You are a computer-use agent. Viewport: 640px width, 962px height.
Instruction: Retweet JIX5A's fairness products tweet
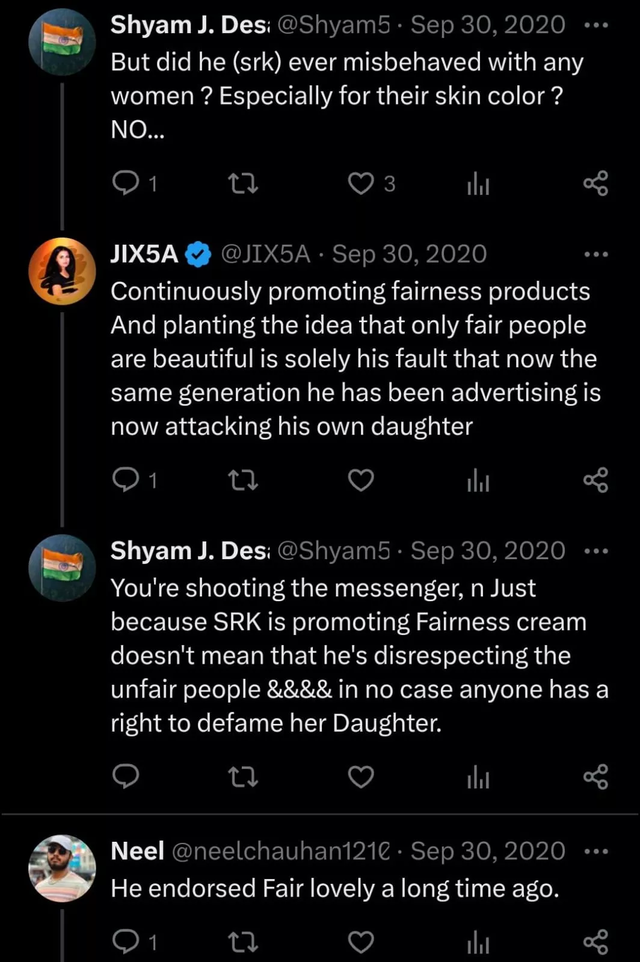click(x=244, y=480)
